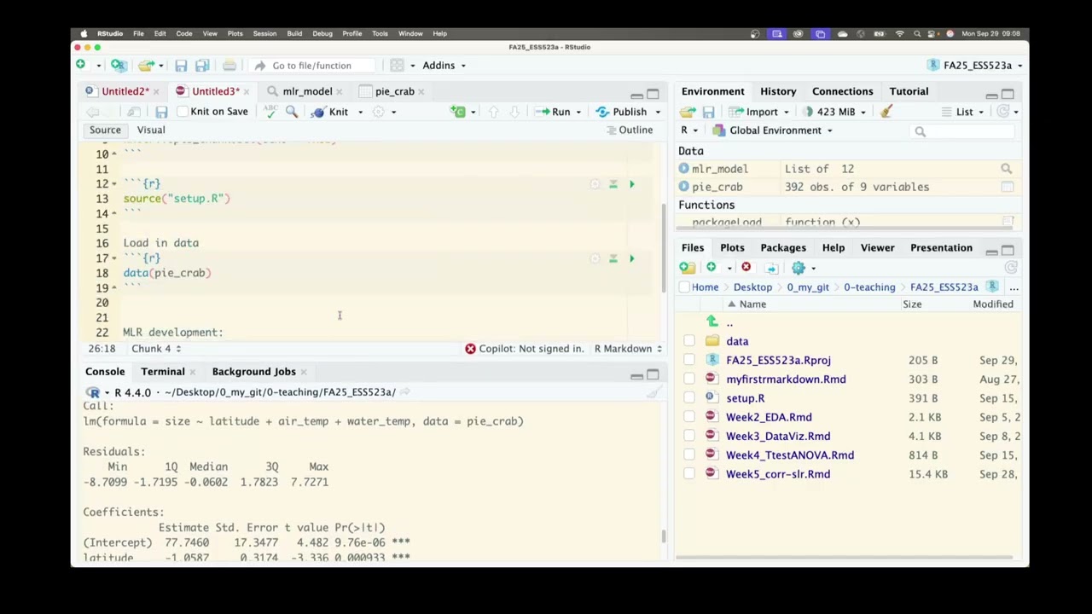Open the Packages tab
The width and height of the screenshot is (1092, 614).
(x=783, y=248)
